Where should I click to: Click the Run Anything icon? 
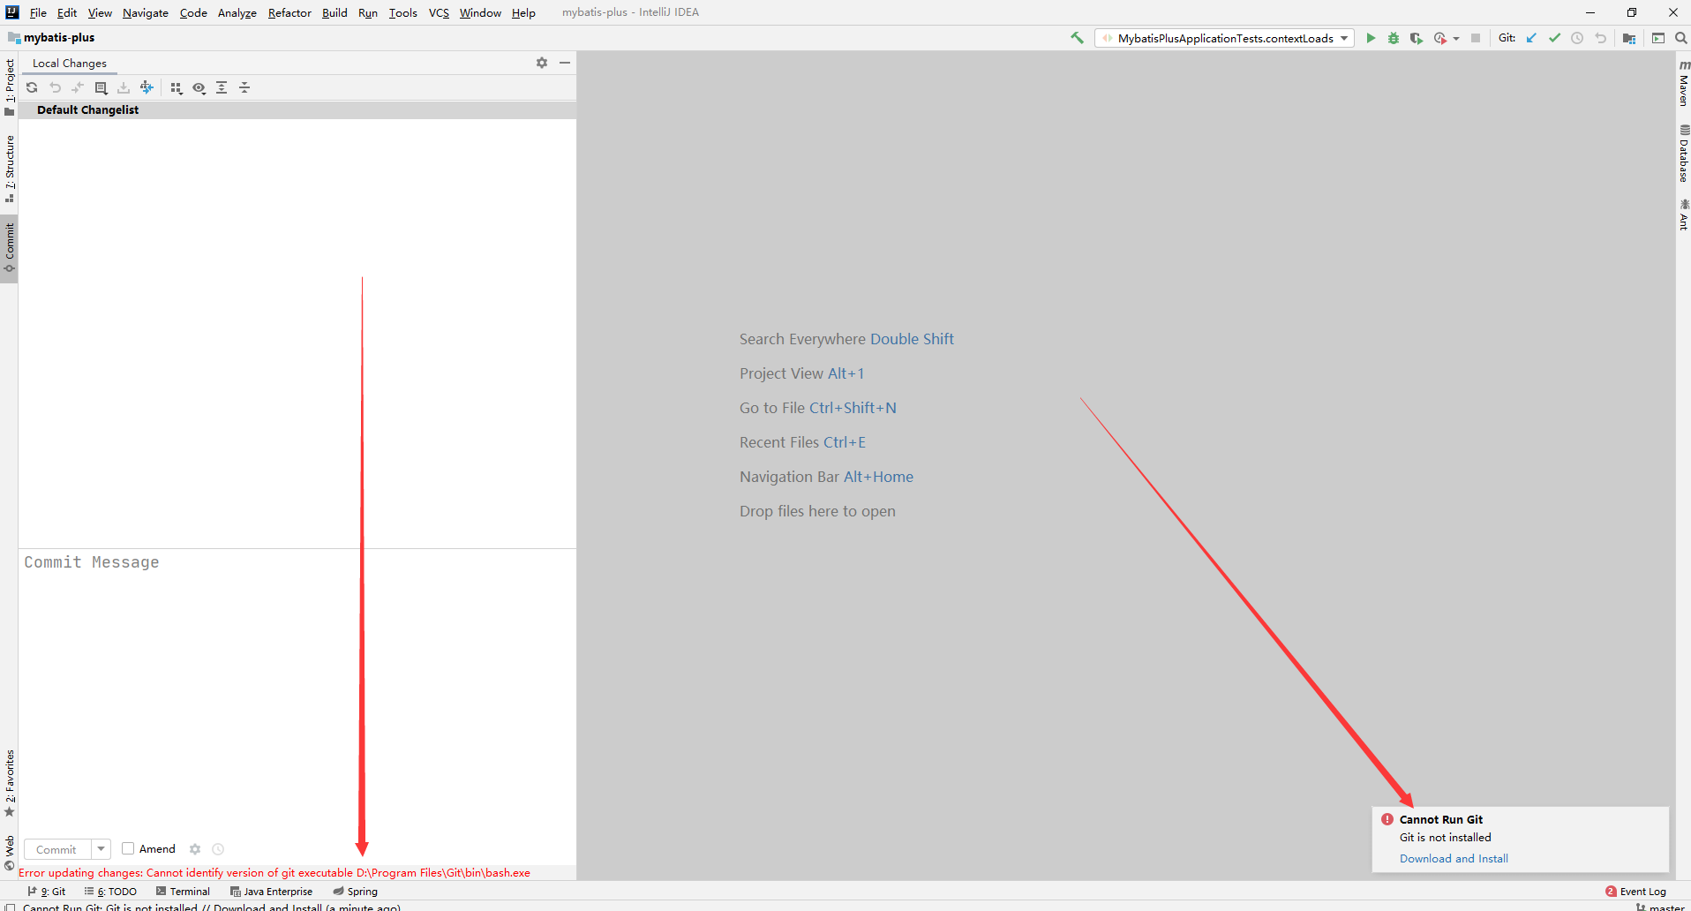pos(1658,38)
